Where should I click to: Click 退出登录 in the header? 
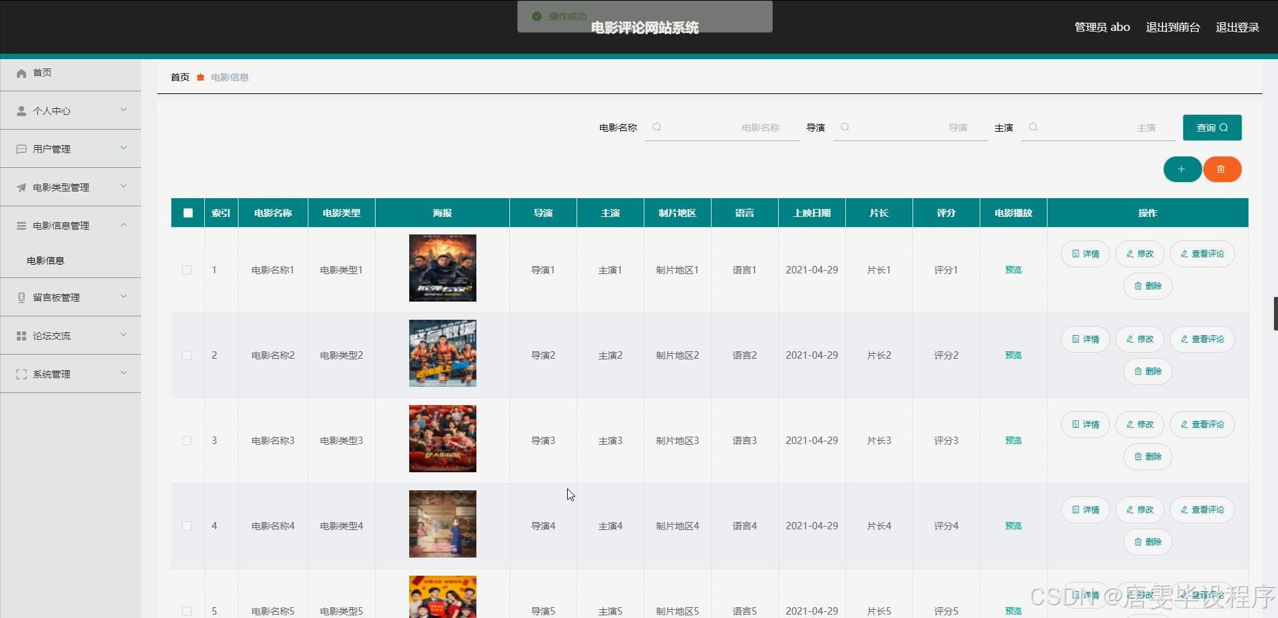pos(1238,28)
